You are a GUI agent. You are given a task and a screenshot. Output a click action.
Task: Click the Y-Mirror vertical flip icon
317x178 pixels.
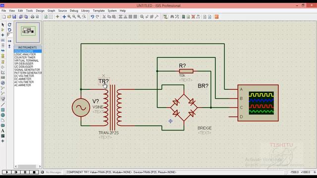pyautogui.click(x=9, y=46)
